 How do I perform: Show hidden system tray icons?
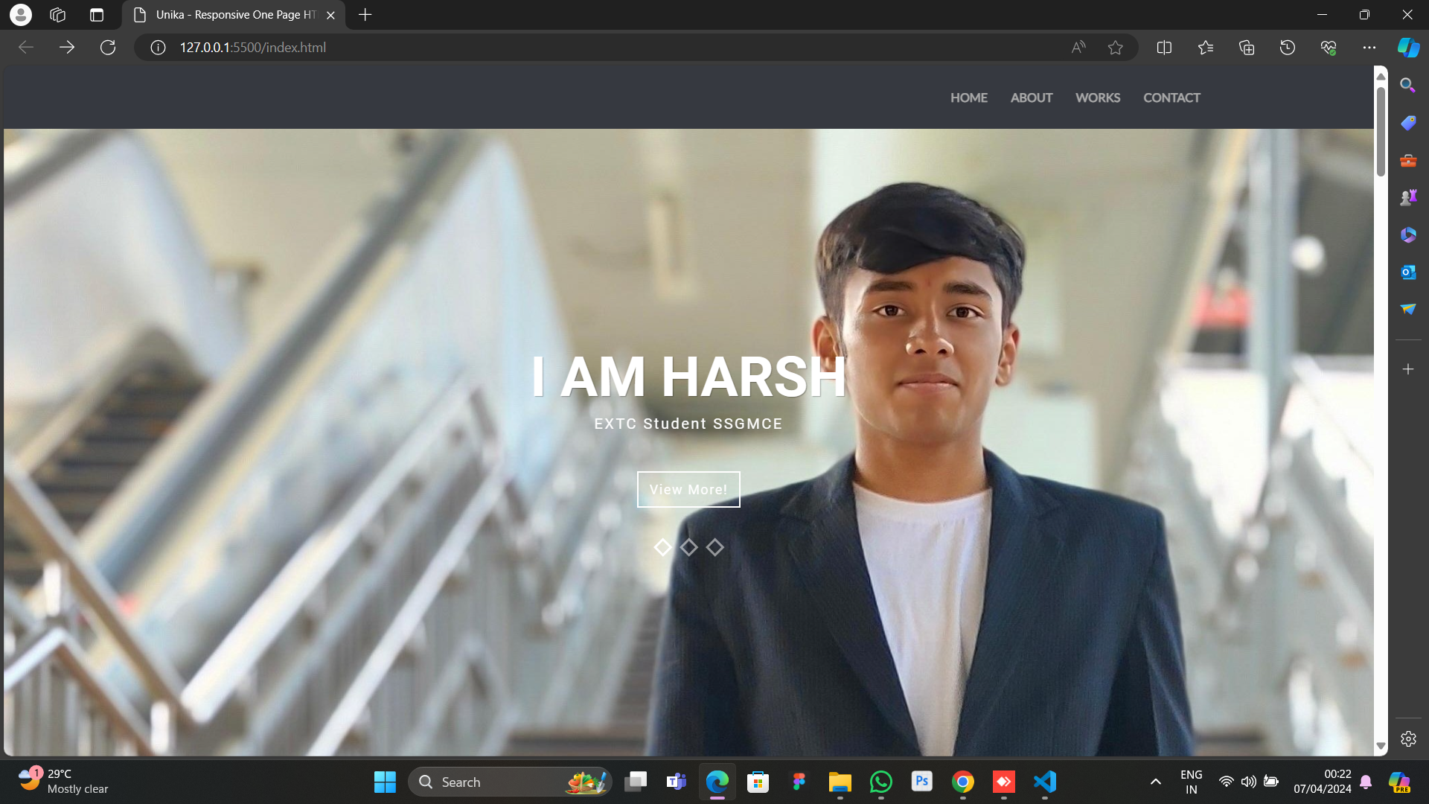click(x=1155, y=782)
